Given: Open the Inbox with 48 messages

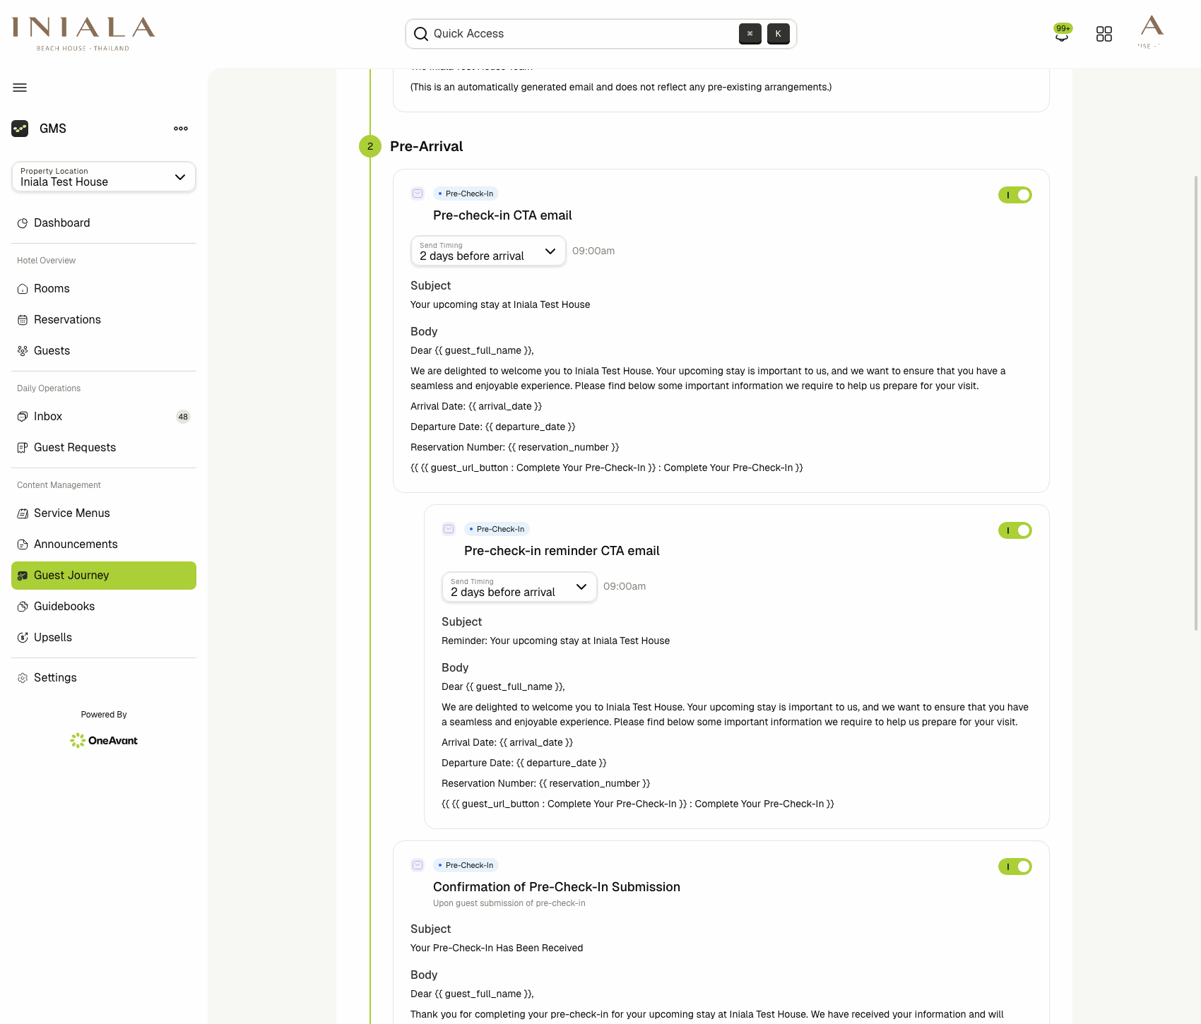Looking at the screenshot, I should coord(48,417).
